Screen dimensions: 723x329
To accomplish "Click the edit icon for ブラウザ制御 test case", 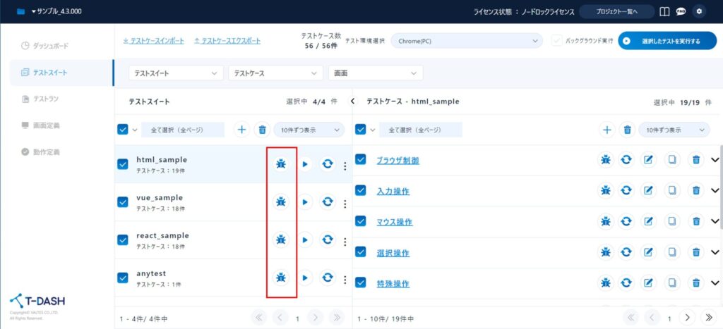I will [x=649, y=160].
